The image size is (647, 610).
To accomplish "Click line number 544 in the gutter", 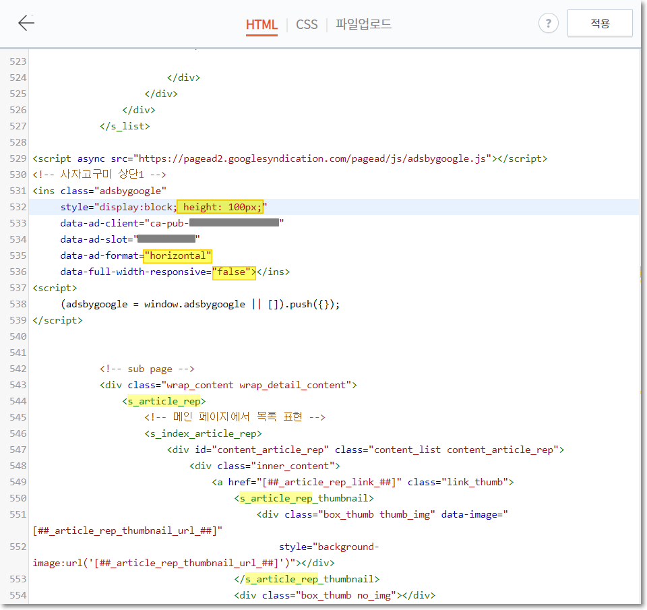I will (x=18, y=401).
